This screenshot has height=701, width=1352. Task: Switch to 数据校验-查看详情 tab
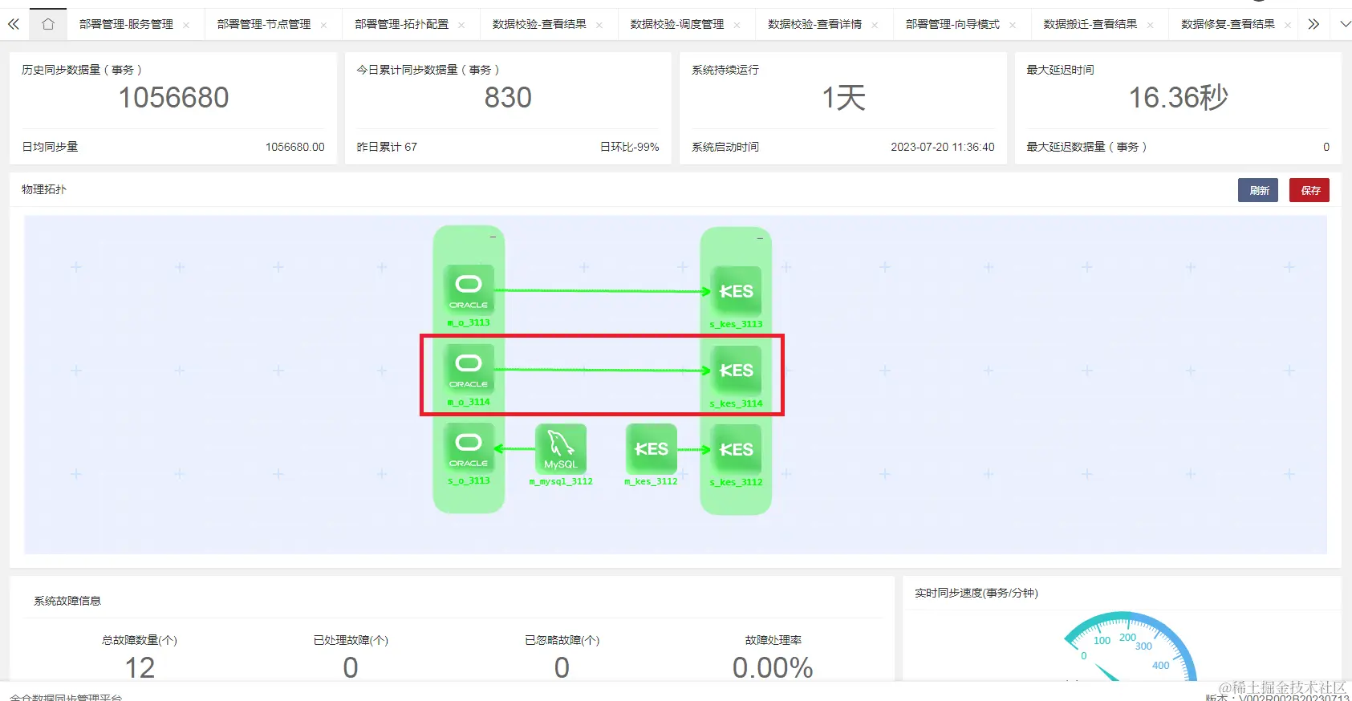[x=815, y=24]
